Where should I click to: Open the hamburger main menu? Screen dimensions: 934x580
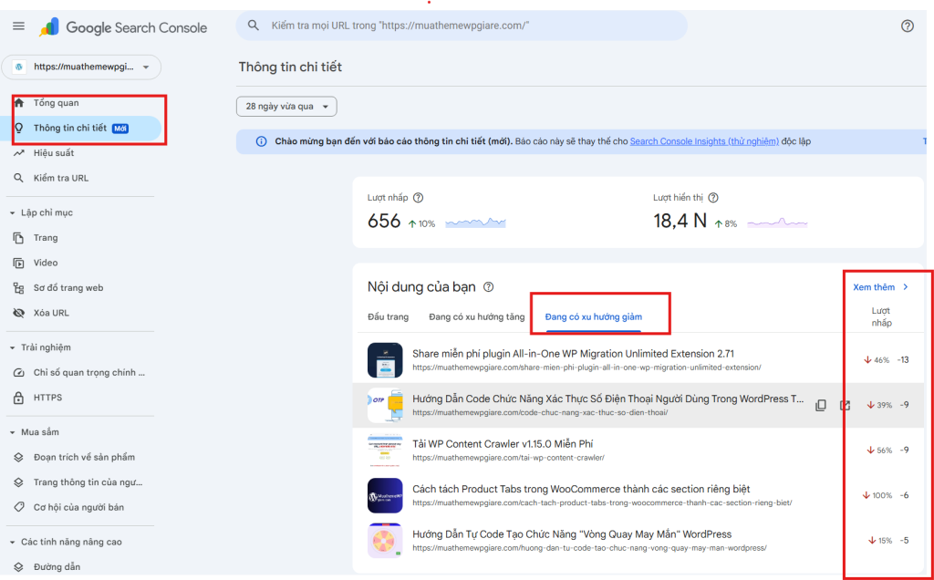tap(18, 26)
